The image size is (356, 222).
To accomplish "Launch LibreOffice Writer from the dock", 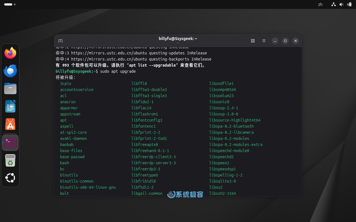I will point(10,106).
